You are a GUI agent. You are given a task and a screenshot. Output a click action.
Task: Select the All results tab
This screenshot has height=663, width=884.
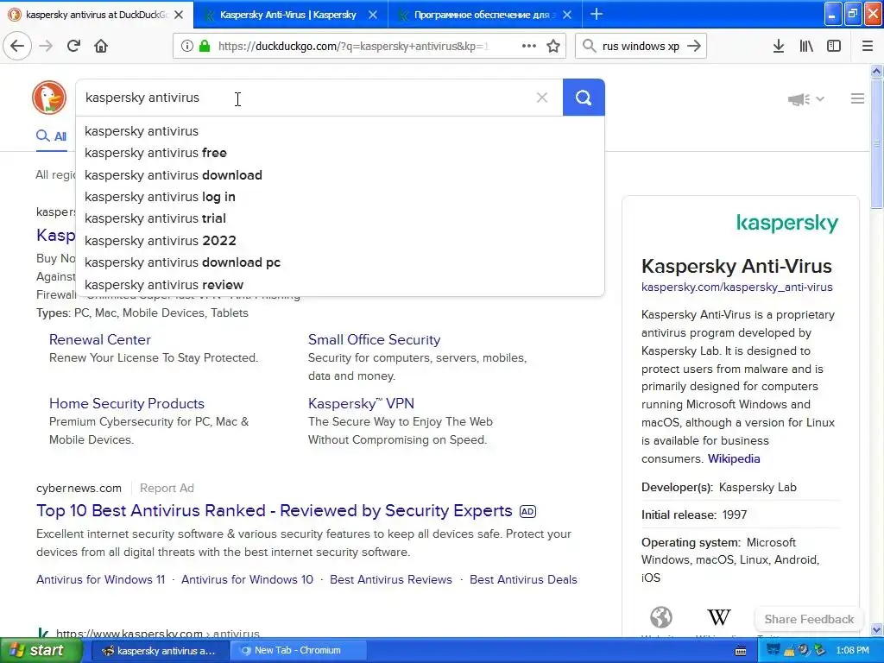[51, 136]
